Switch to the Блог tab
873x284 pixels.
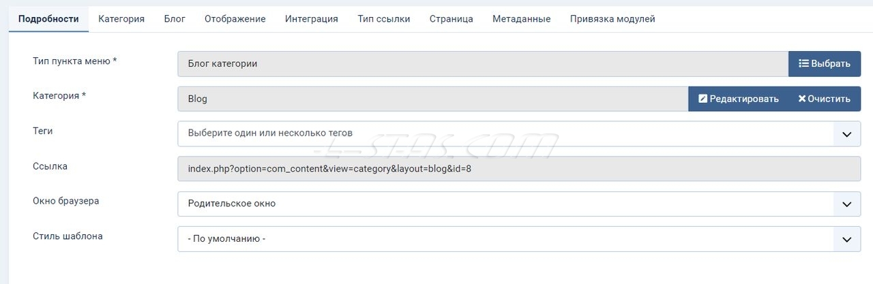click(175, 19)
